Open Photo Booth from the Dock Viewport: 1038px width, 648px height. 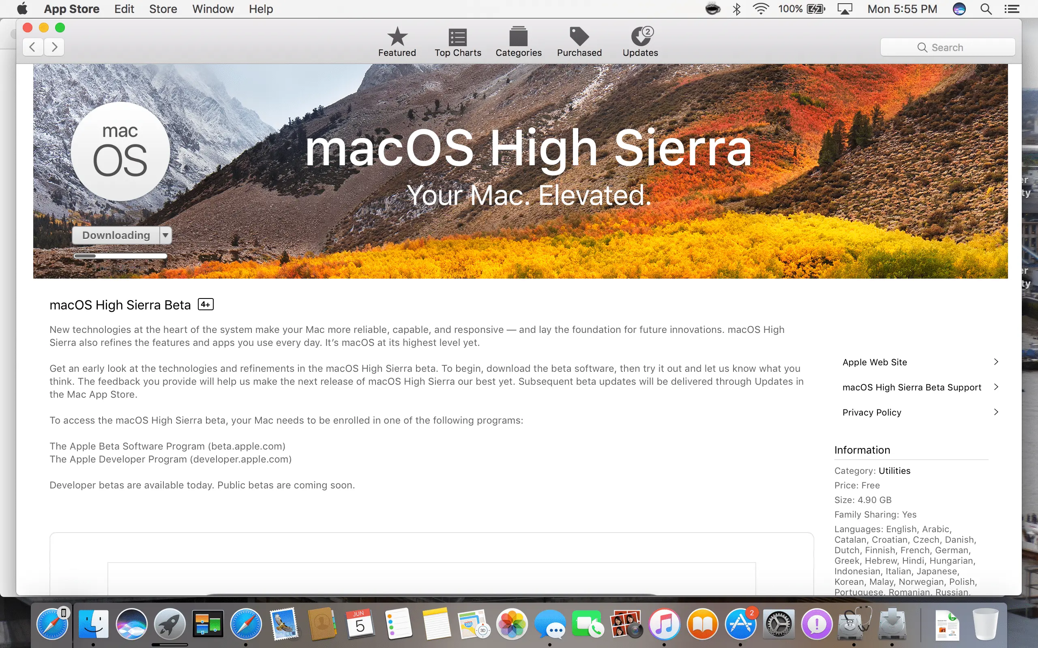click(x=626, y=624)
